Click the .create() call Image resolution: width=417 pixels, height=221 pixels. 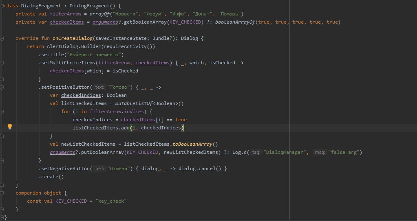click(x=51, y=177)
